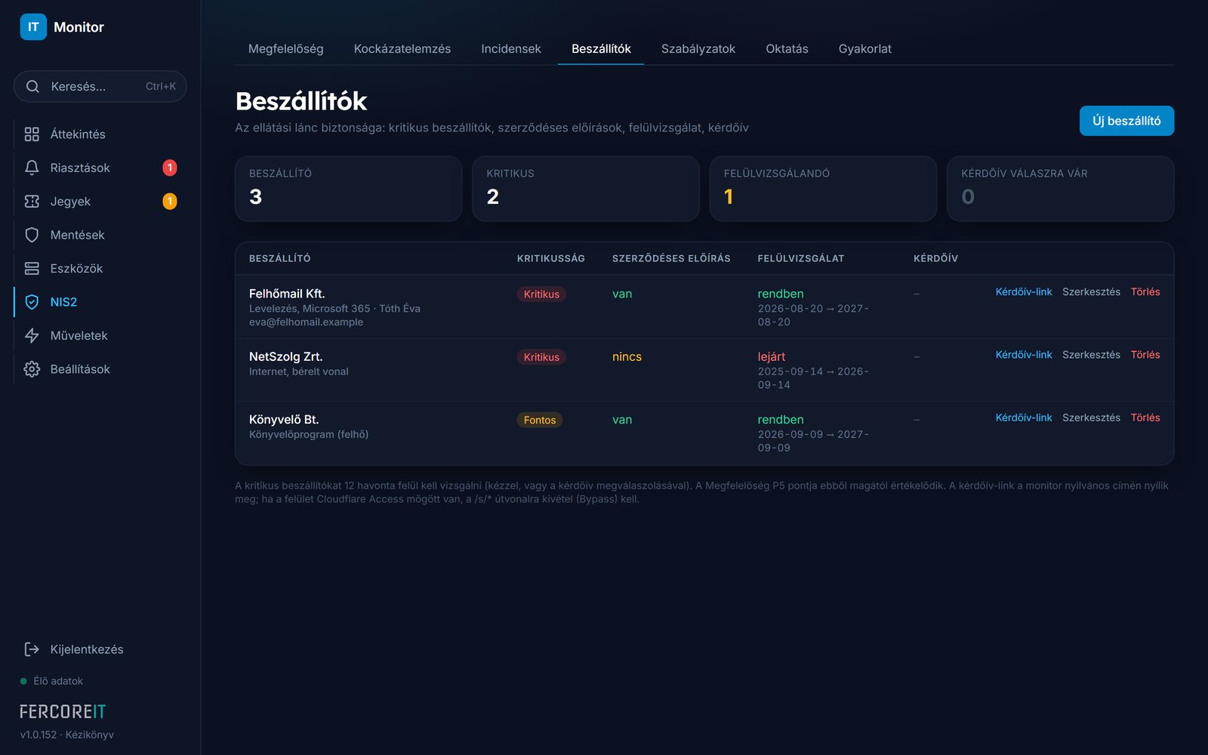Image resolution: width=1208 pixels, height=755 pixels.
Task: Click Szerkesztés for Felhőmail Kft.
Action: (1091, 292)
